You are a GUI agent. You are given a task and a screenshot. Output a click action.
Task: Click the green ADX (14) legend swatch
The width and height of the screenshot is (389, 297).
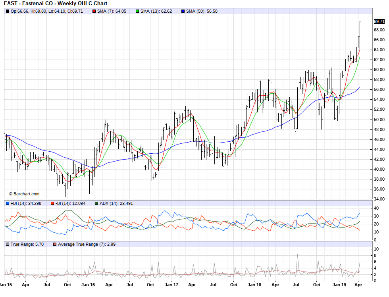click(x=96, y=203)
